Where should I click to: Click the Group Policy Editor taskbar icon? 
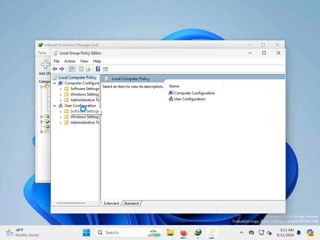(x=212, y=232)
